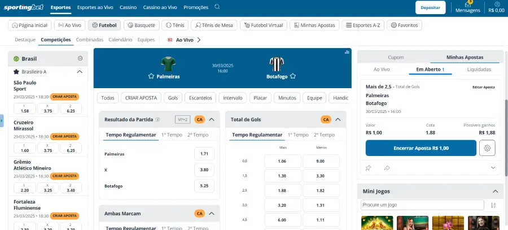
Task: Select Botafogo odds 5.25
Action: click(204, 186)
